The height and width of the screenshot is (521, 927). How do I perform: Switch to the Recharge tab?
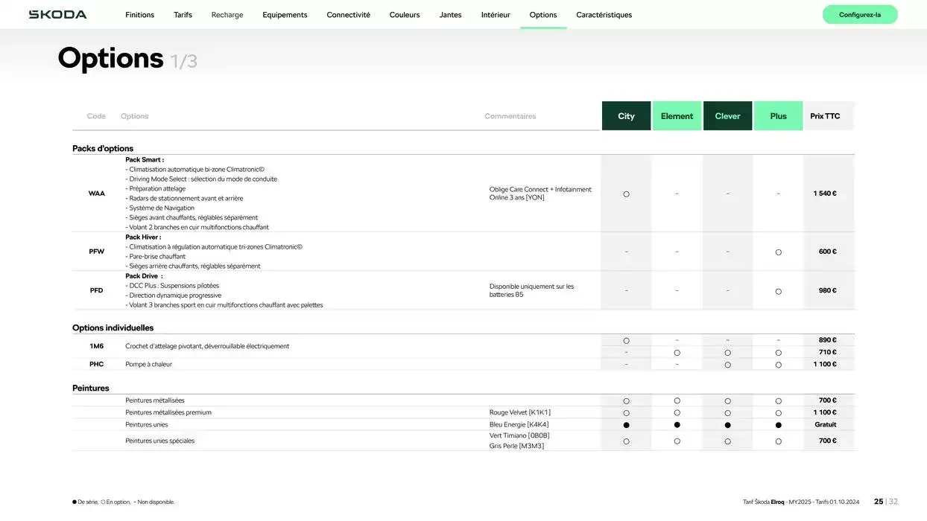point(227,15)
